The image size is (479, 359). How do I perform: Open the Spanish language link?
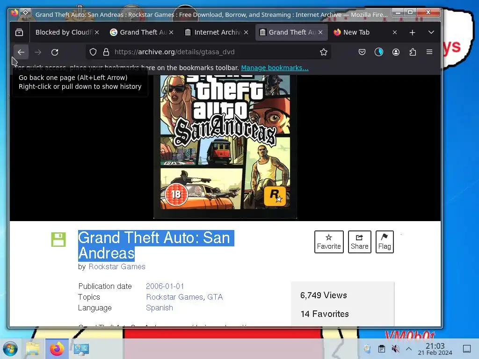click(160, 308)
